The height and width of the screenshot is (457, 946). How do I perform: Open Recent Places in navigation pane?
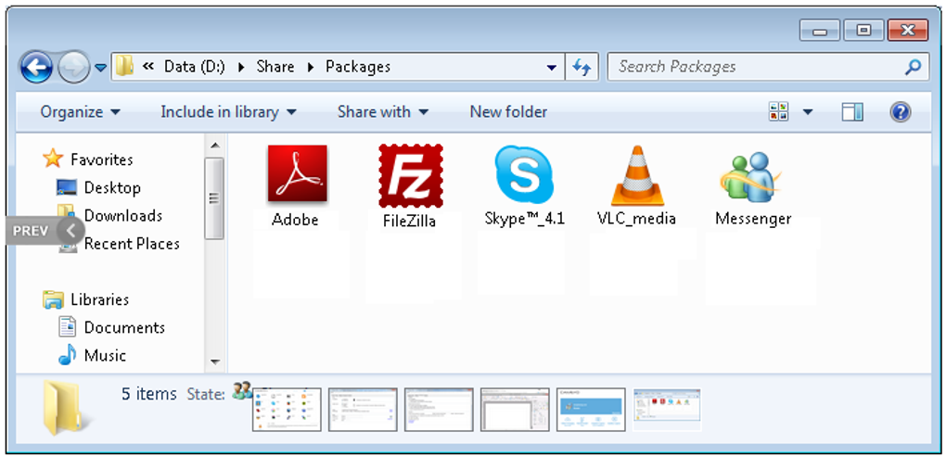132,244
